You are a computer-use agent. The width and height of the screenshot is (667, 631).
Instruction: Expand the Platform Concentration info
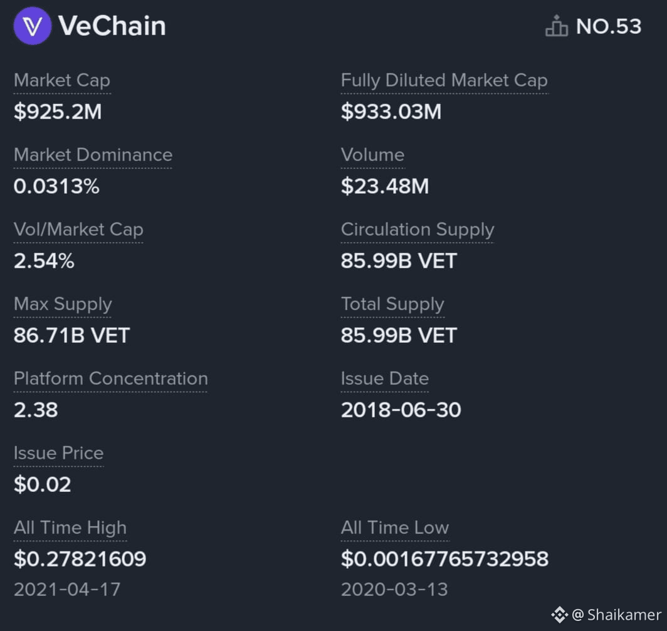110,378
